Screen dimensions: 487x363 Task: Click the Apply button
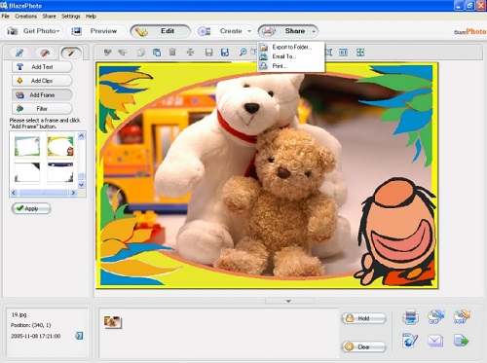(x=31, y=208)
